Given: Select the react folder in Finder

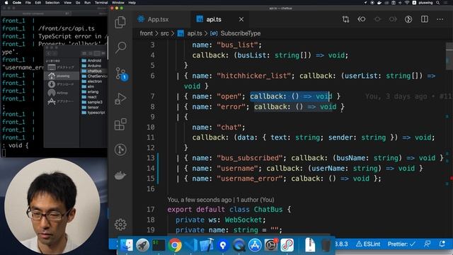Looking at the screenshot, I should pos(92,97).
